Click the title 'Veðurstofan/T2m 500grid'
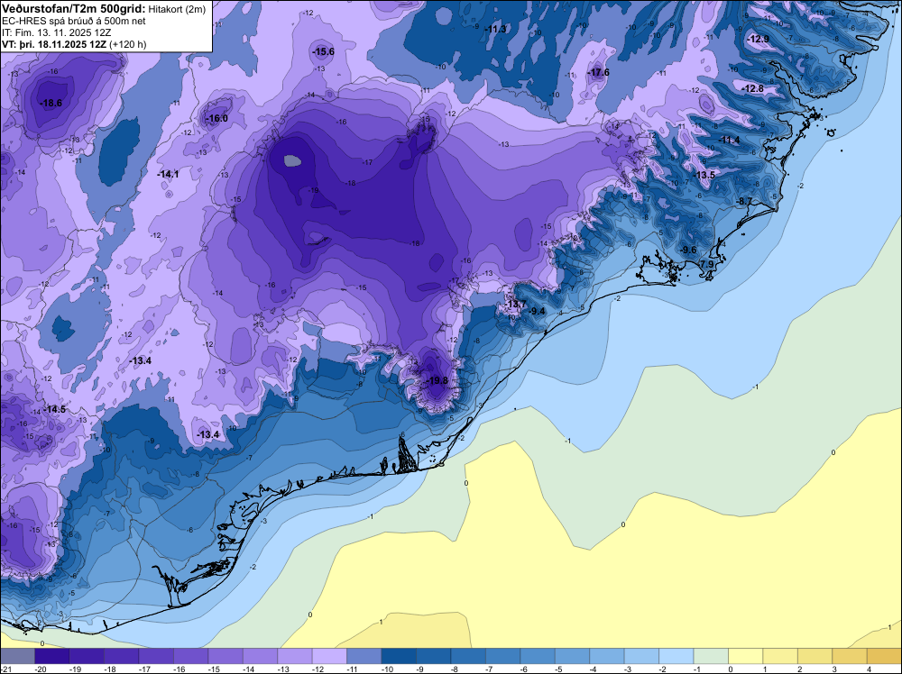Screen dimensions: 902x674 click(73, 8)
